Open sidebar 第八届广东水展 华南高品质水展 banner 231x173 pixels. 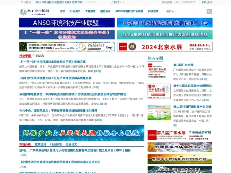click(x=180, y=135)
